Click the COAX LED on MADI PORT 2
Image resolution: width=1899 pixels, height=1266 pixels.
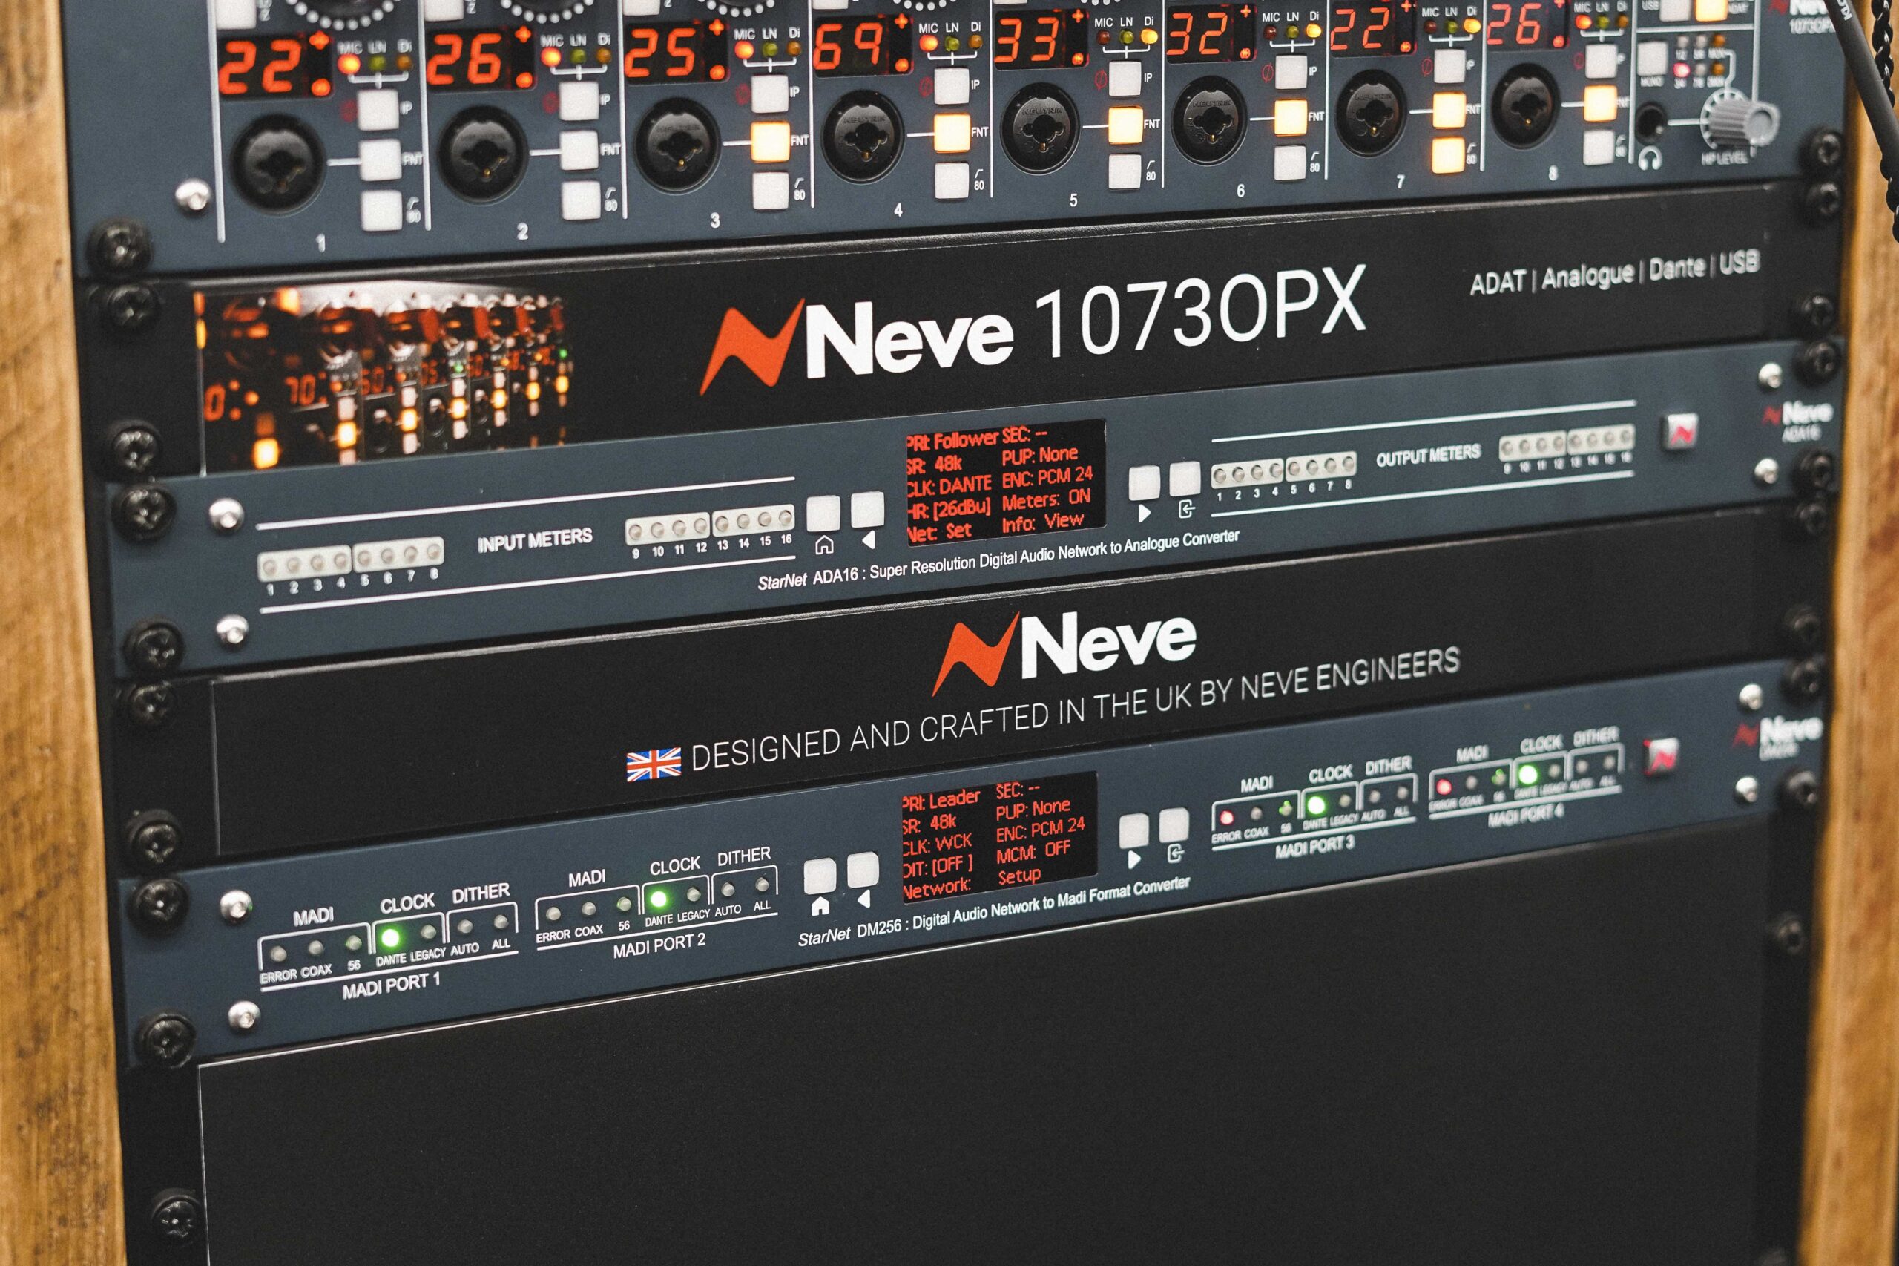tap(589, 909)
